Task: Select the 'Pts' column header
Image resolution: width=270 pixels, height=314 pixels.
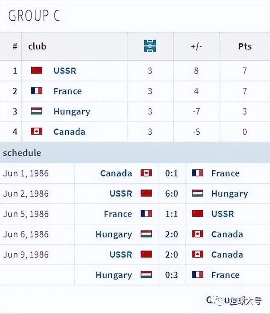Action: click(245, 46)
